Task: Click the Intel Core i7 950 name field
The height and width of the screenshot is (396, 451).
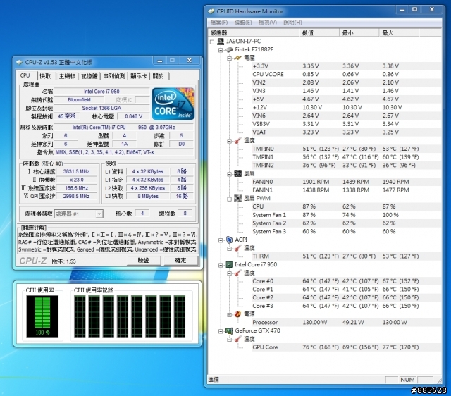Action: [101, 92]
